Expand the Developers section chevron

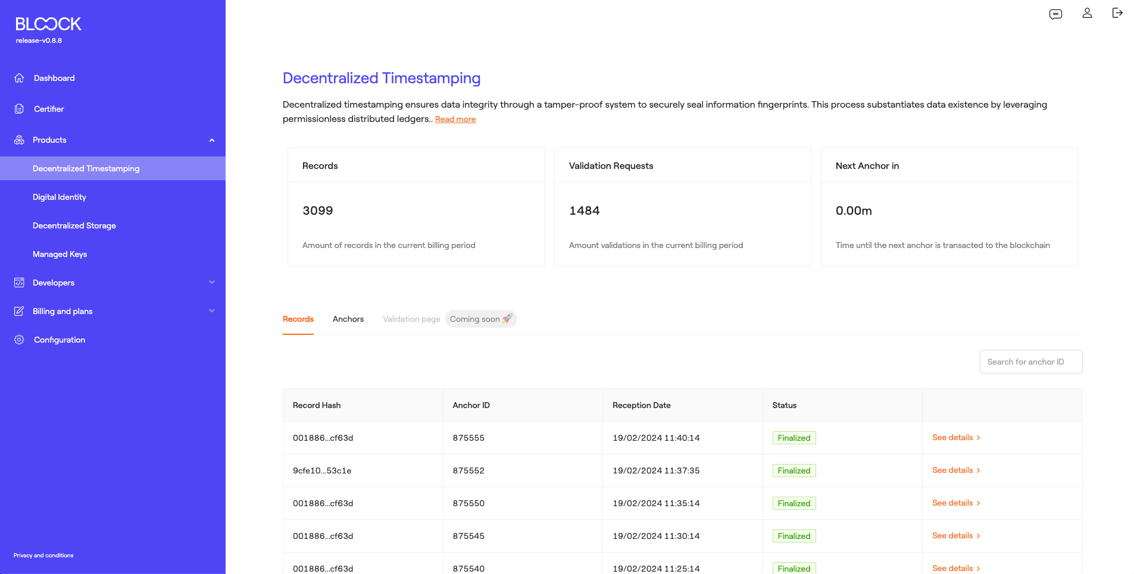[212, 283]
